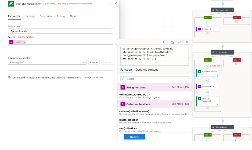
Task: Collapse the Does owner exist condition
Action: click(232, 10)
